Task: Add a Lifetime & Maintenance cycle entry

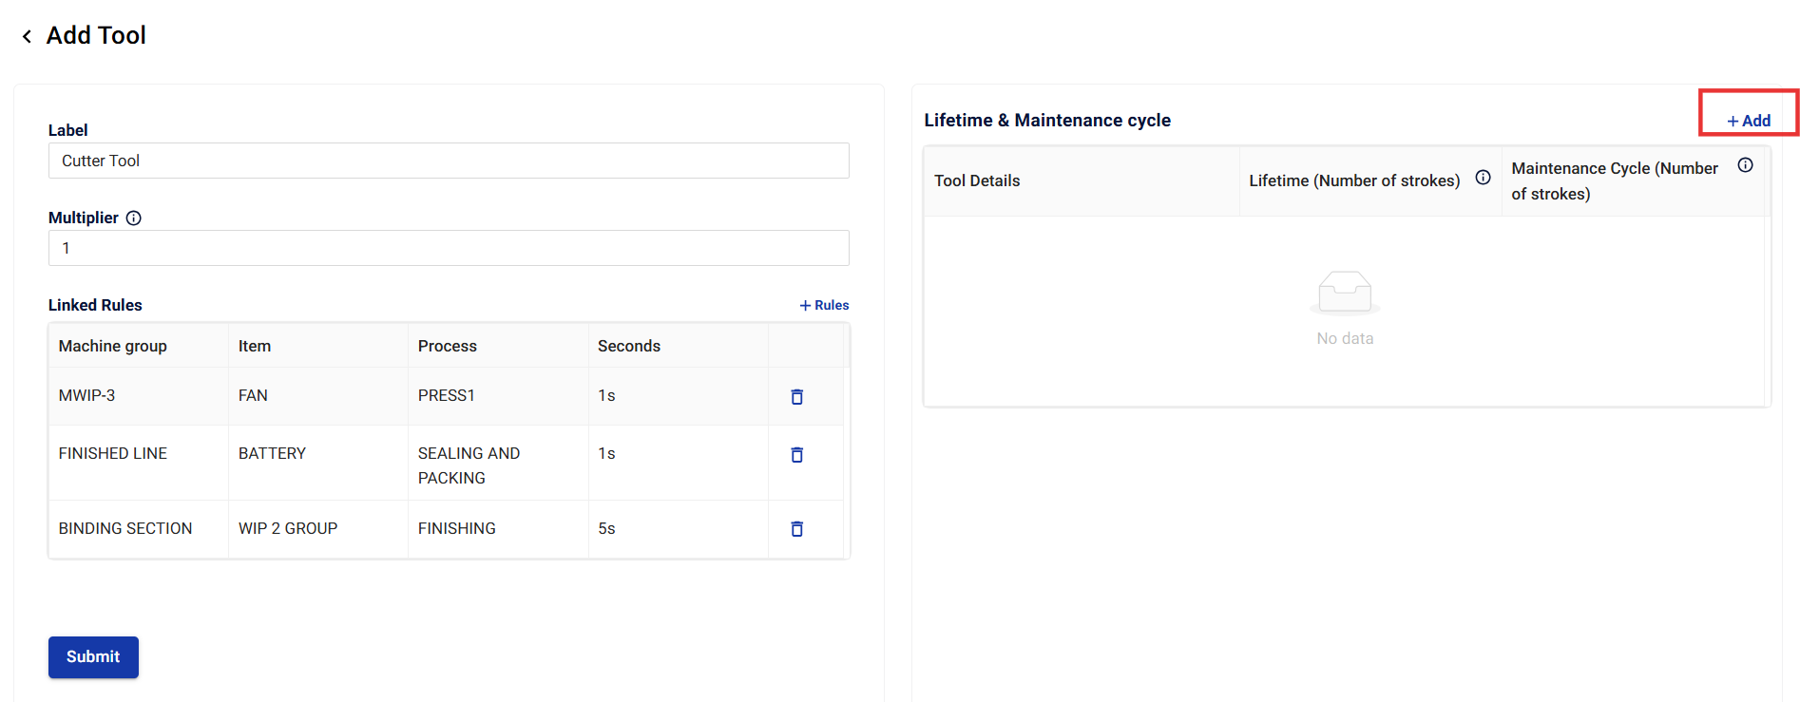Action: pyautogui.click(x=1749, y=121)
